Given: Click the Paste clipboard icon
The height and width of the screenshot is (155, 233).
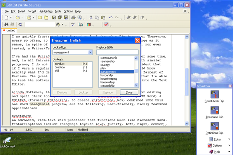Looking at the screenshot, I should (x=103, y=17).
